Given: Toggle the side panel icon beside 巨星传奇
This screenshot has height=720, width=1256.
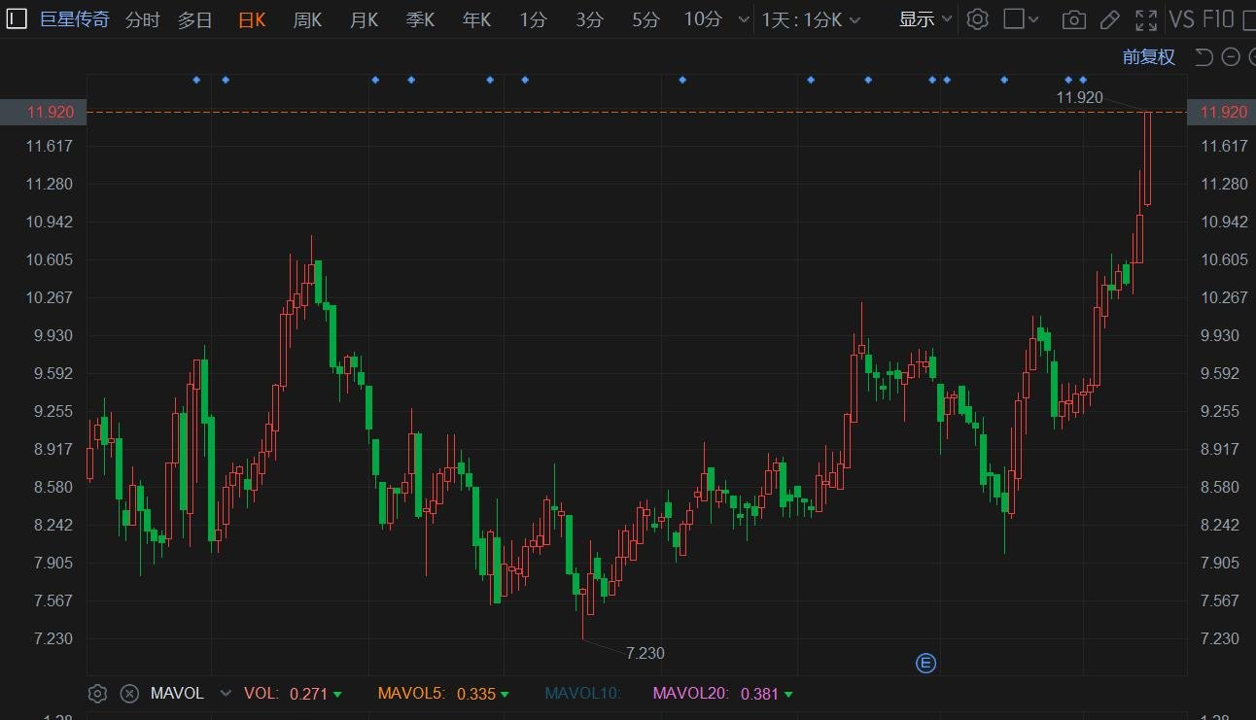Looking at the screenshot, I should [17, 19].
